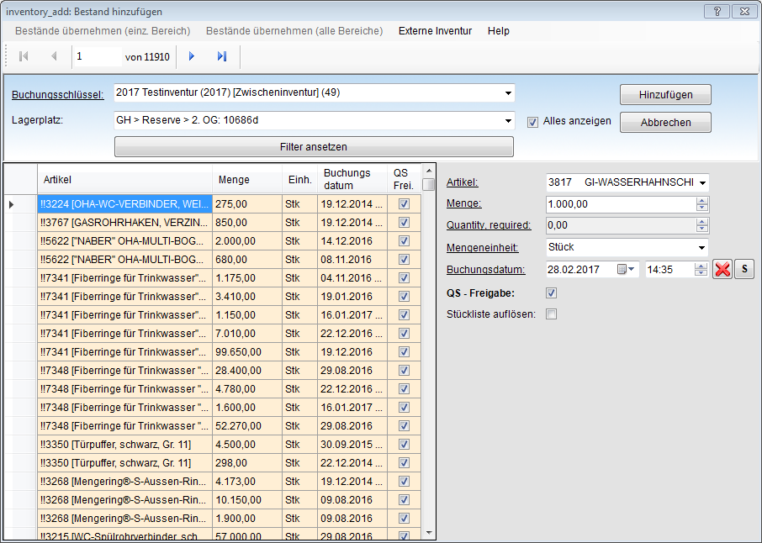Open the Artikel dropdown

[x=703, y=183]
